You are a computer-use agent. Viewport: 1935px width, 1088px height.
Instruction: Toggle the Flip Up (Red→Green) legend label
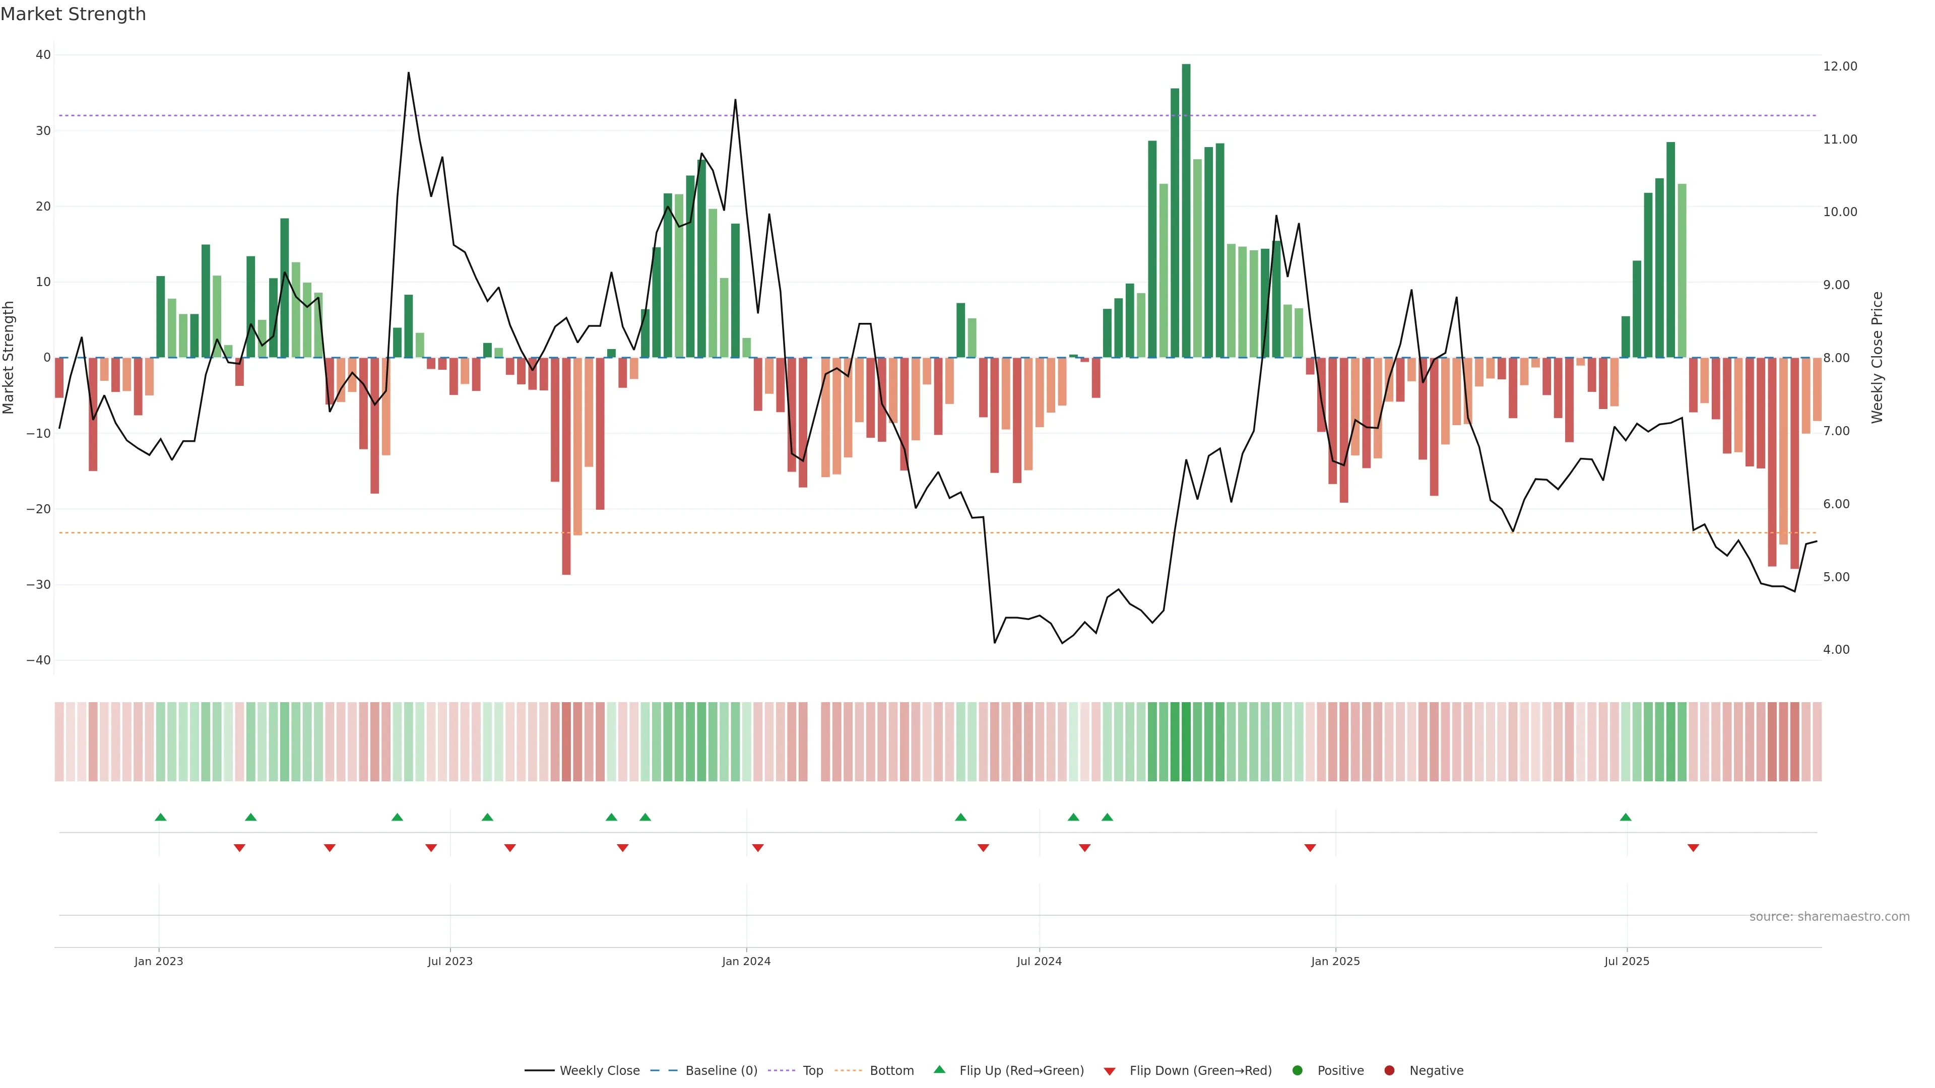point(1021,1071)
